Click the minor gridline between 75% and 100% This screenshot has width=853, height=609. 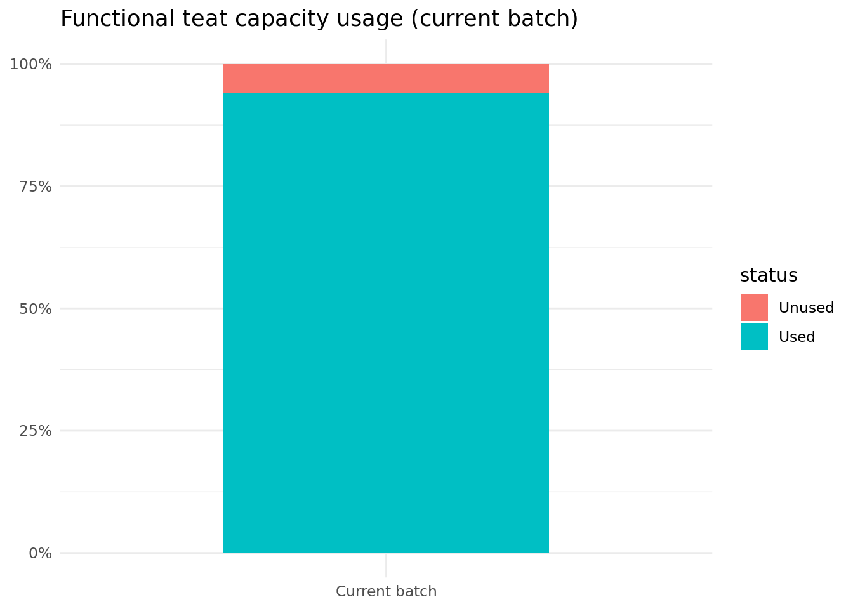pyautogui.click(x=140, y=125)
